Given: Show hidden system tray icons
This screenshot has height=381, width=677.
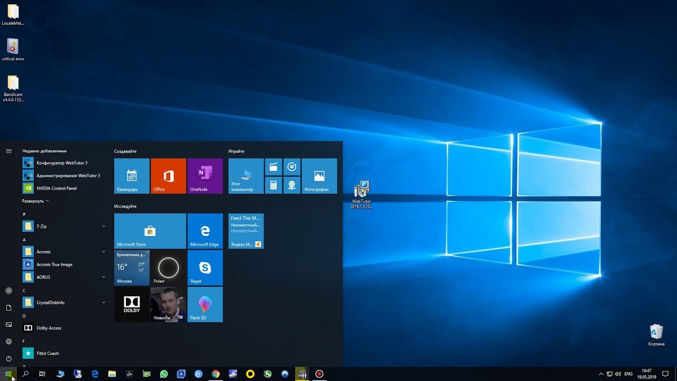Looking at the screenshot, I should pos(601,374).
